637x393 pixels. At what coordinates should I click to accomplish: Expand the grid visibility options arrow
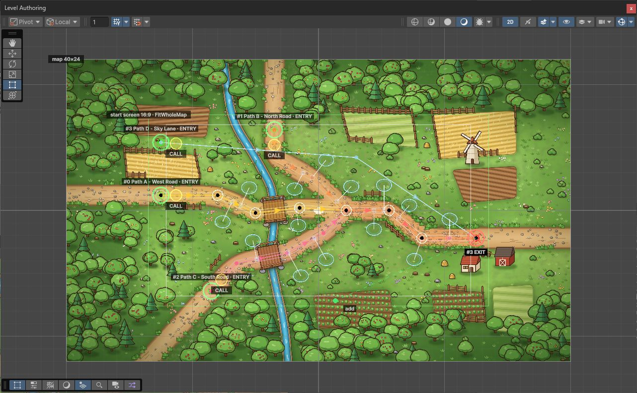126,22
